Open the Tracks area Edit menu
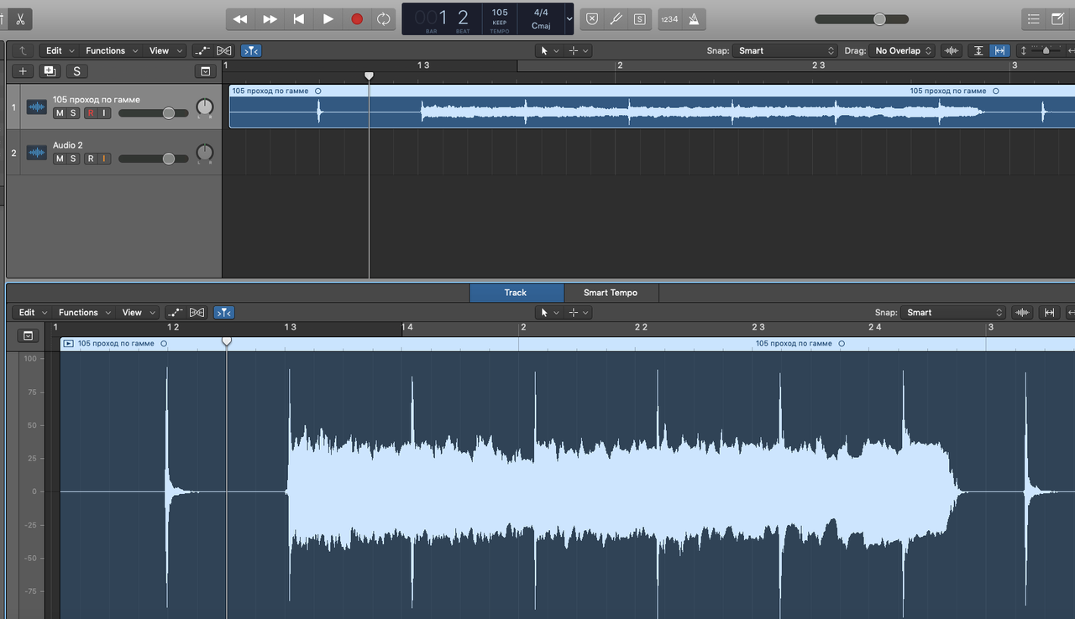 tap(60, 50)
